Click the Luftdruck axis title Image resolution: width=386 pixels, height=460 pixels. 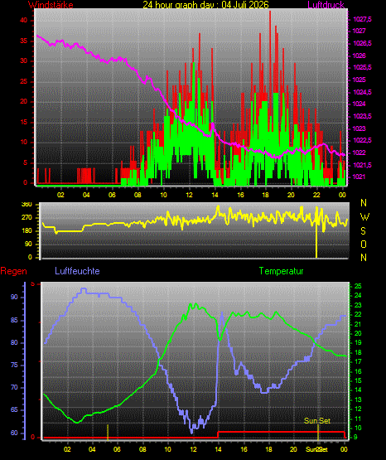pyautogui.click(x=326, y=4)
